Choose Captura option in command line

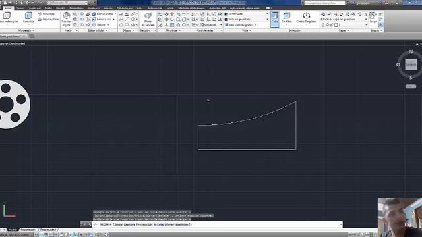pos(129,224)
